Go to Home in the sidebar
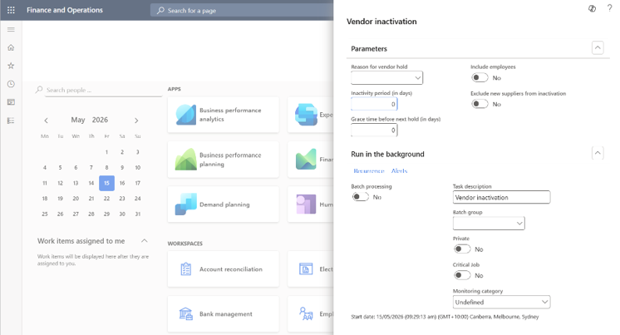 11,48
